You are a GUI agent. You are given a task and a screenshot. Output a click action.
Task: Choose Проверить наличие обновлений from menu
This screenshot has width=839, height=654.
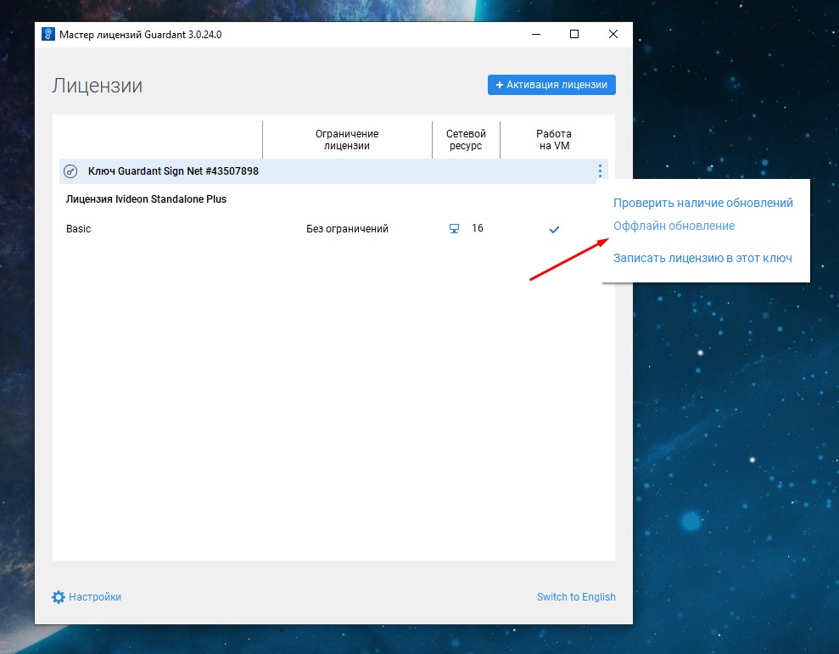coord(703,203)
